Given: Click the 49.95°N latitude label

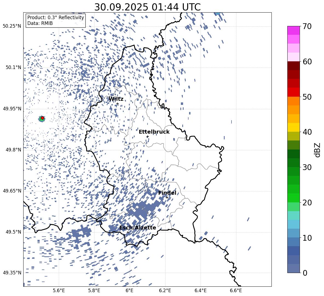Looking at the screenshot, I should 12,109.
